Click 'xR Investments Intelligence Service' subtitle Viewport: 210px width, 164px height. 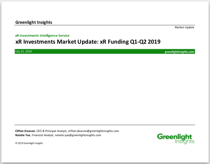point(42,36)
